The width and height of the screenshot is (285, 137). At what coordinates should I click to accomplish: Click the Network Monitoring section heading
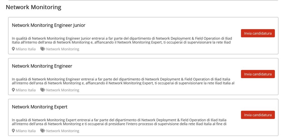(33, 7)
